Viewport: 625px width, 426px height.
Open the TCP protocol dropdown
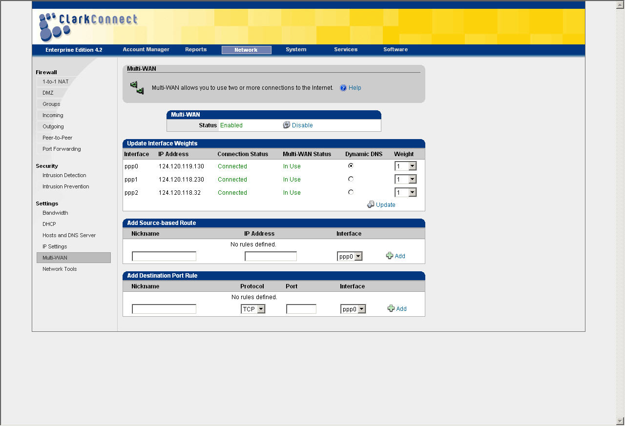[x=261, y=309]
